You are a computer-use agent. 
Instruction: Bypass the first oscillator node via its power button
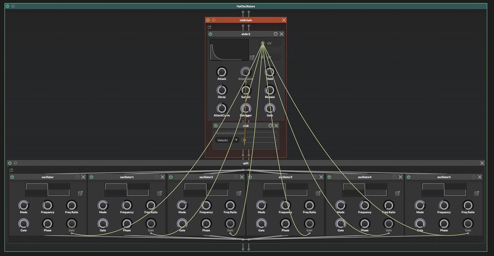point(12,177)
